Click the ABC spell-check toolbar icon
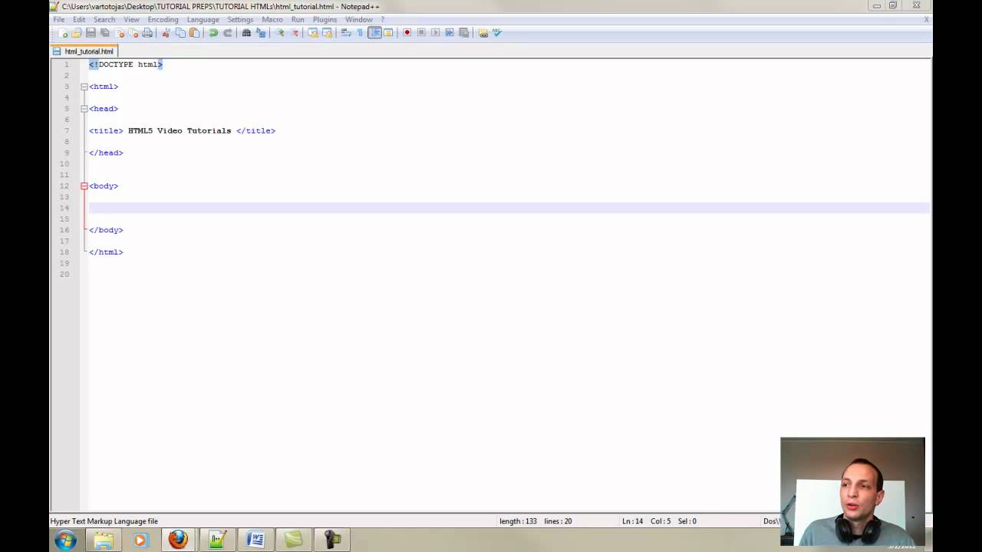 (497, 33)
